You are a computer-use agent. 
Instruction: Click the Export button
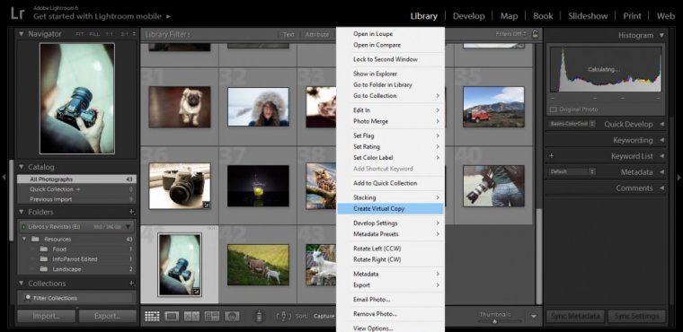point(108,317)
